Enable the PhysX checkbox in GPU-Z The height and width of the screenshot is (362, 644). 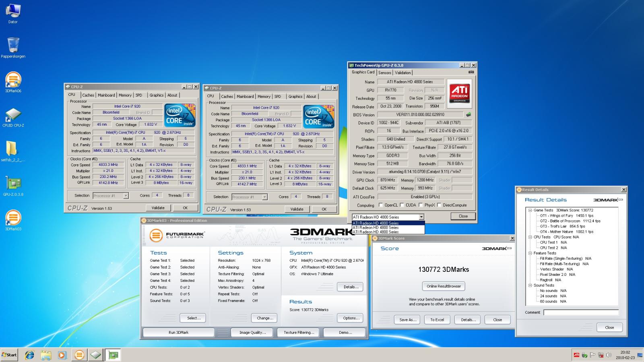coord(421,205)
